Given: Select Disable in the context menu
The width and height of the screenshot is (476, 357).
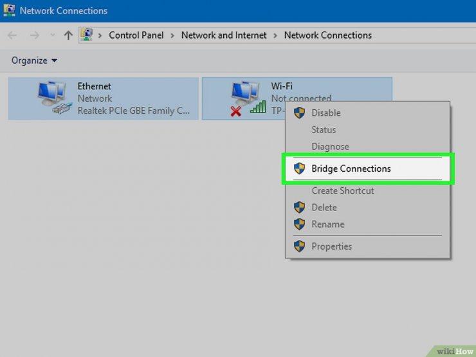Looking at the screenshot, I should [x=368, y=113].
